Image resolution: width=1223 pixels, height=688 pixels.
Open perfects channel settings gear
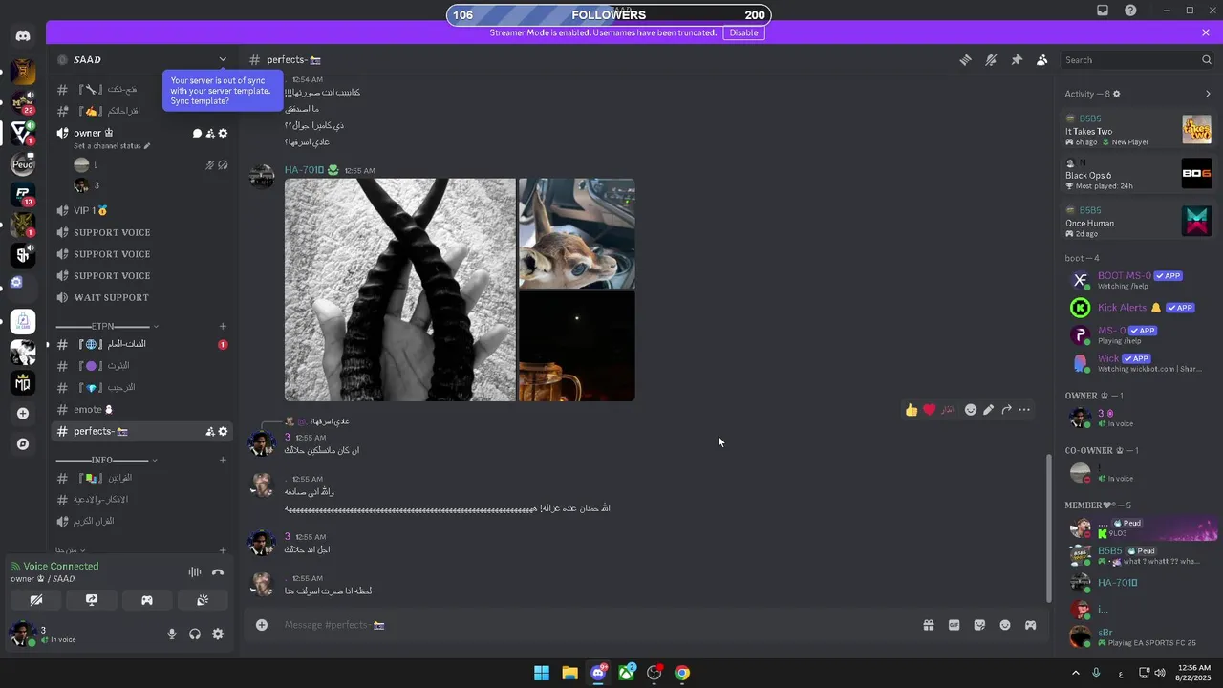224,432
